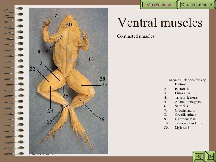Viewport: 216px width, 162px height.
Task: Select 'Linea alba' in the key list
Action: pos(182,93)
